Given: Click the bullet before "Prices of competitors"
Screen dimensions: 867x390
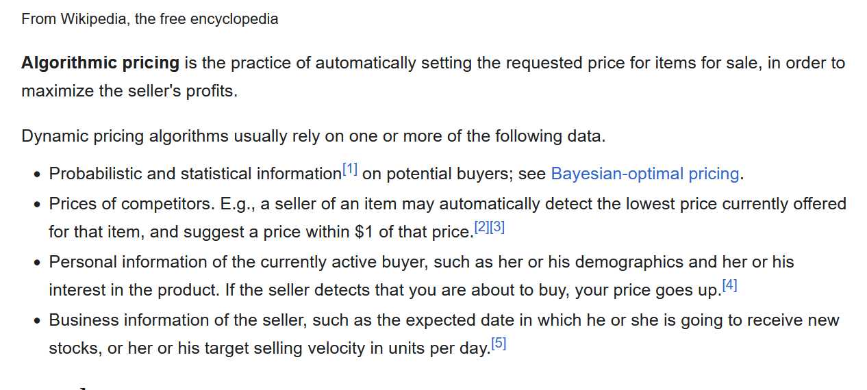Looking at the screenshot, I should pyautogui.click(x=38, y=205).
